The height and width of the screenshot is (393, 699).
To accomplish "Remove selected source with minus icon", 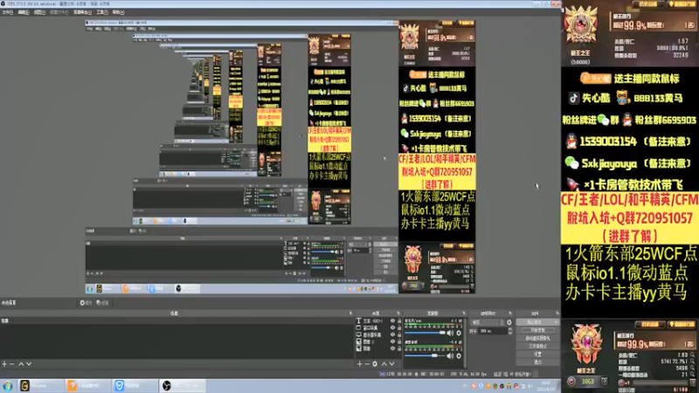I will (x=367, y=363).
